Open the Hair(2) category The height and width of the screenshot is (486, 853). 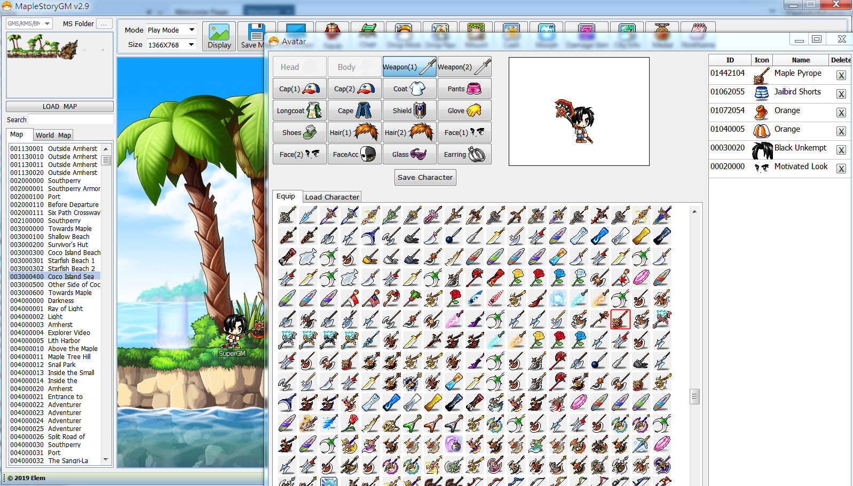[409, 132]
